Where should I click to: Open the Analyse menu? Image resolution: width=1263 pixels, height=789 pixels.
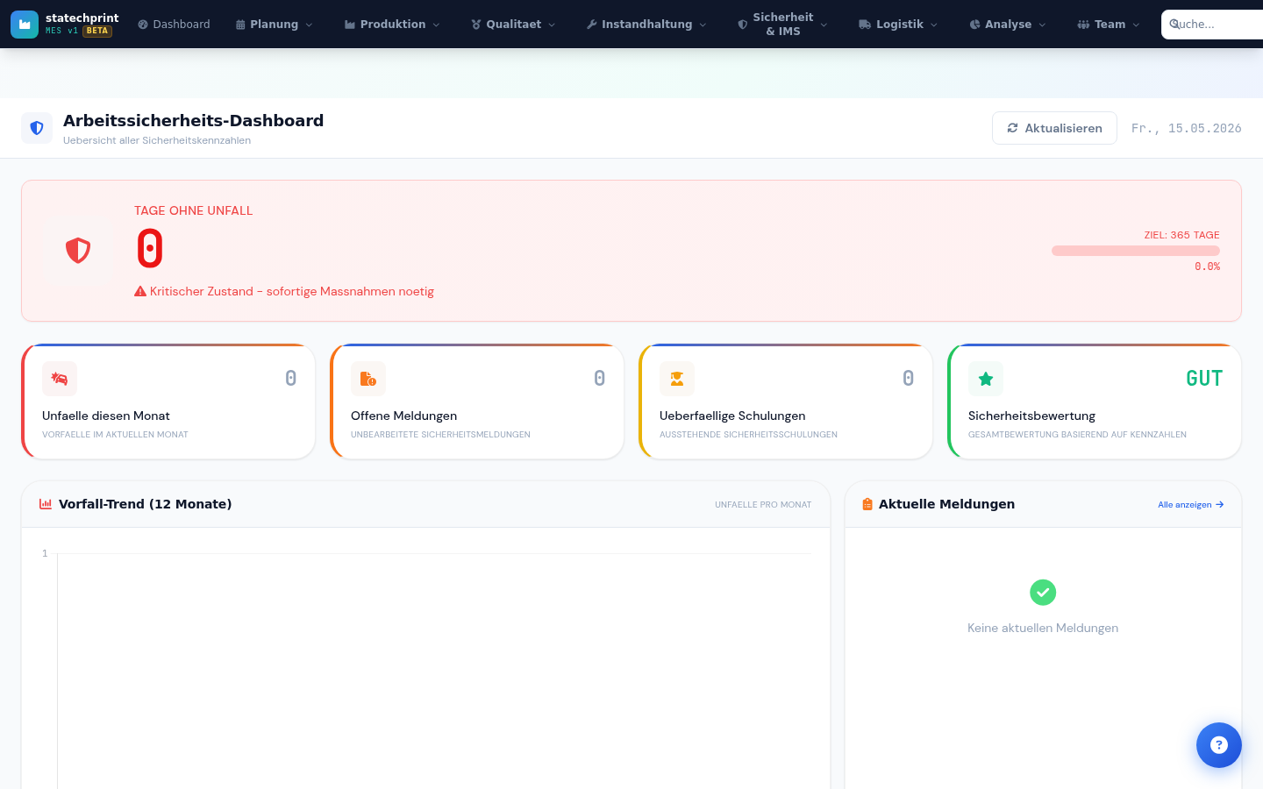[x=1009, y=25]
